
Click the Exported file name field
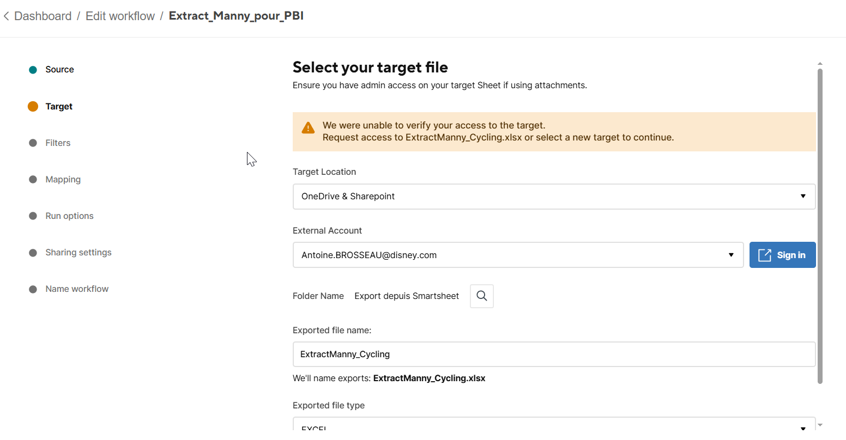tap(554, 355)
